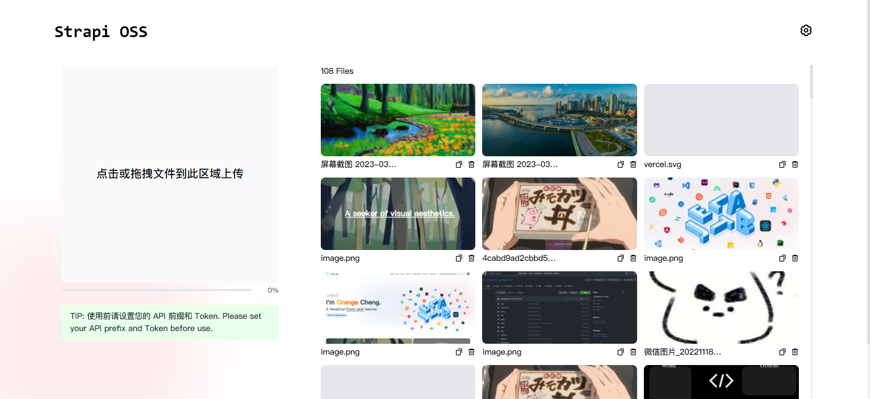Delete the vercel.svg file
870x399 pixels.
click(795, 164)
